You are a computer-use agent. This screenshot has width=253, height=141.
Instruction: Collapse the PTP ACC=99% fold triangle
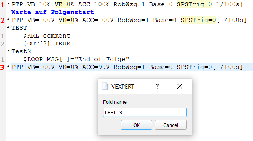(8, 66)
